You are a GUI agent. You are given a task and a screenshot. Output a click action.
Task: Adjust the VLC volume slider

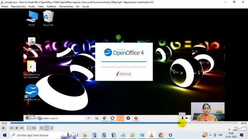239,129
